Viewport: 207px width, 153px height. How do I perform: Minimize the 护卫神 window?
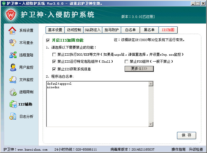(193, 4)
